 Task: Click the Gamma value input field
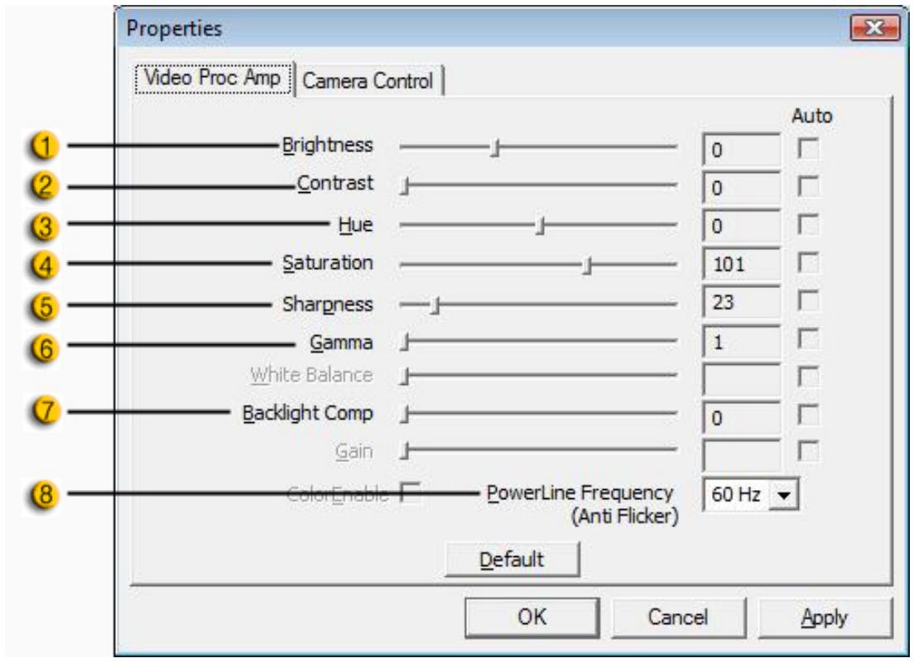742,342
